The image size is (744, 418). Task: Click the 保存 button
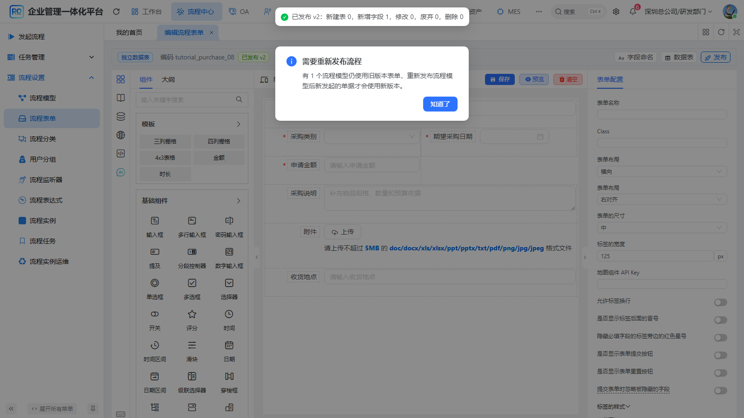pos(500,79)
